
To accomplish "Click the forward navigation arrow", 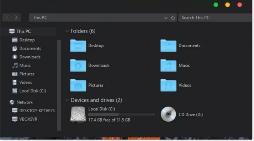I will pyautogui.click(x=16, y=18).
